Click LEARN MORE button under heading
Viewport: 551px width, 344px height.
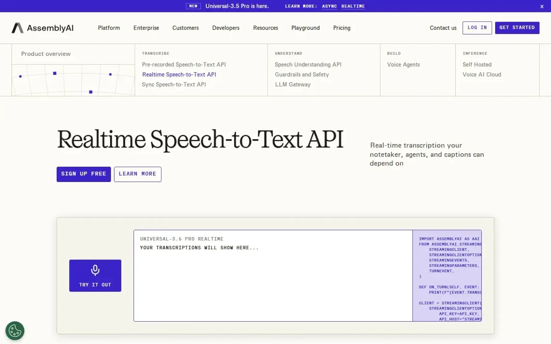pos(138,174)
